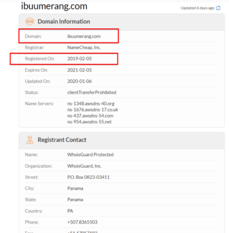This screenshot has width=229, height=233.
Task: Click the clientTransferProhibited status value
Action: [92, 92]
